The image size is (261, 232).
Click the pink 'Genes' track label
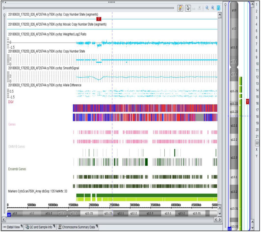[x=12, y=124]
